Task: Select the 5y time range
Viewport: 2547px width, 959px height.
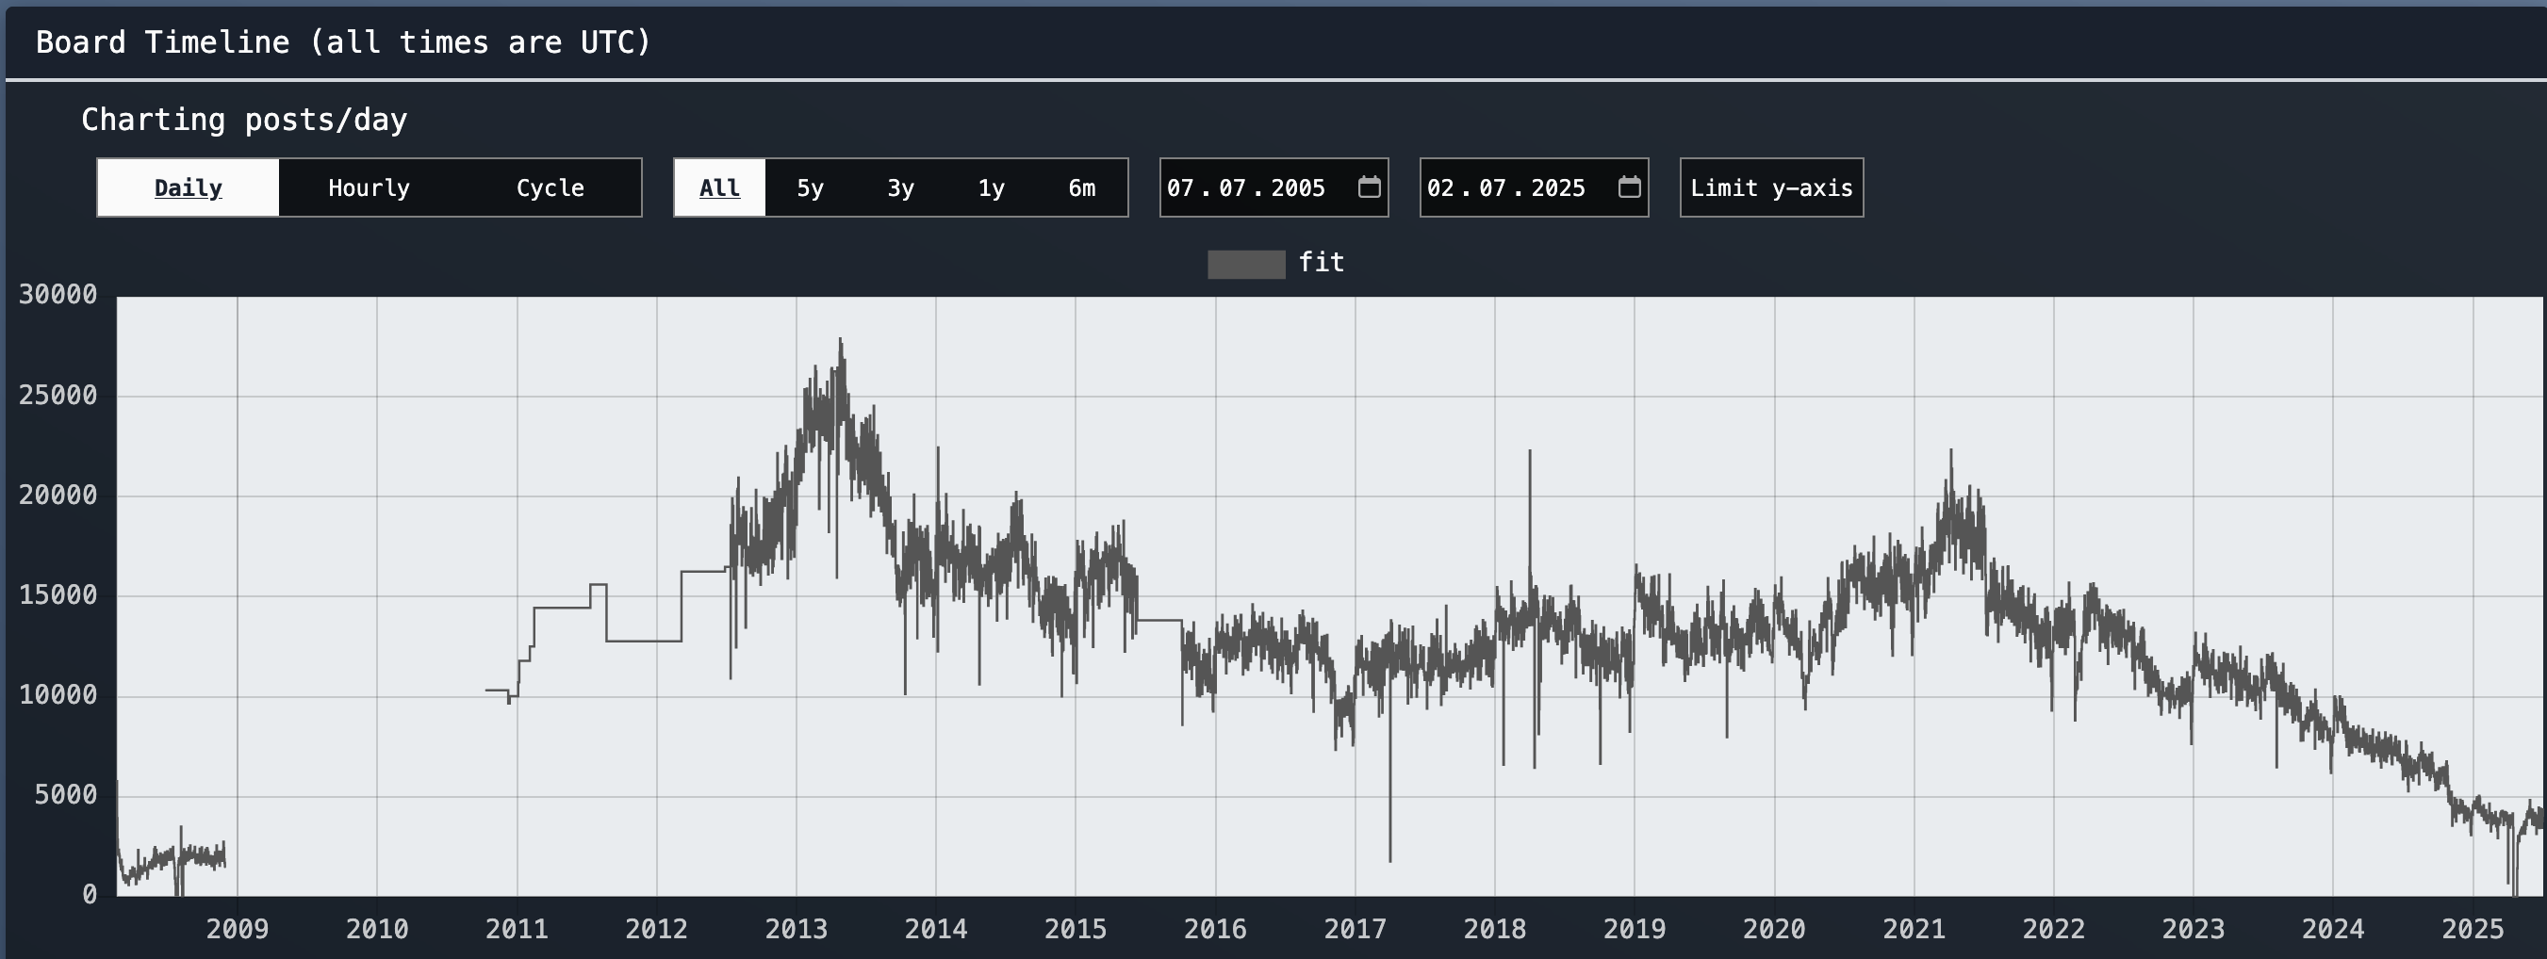Action: 810,187
